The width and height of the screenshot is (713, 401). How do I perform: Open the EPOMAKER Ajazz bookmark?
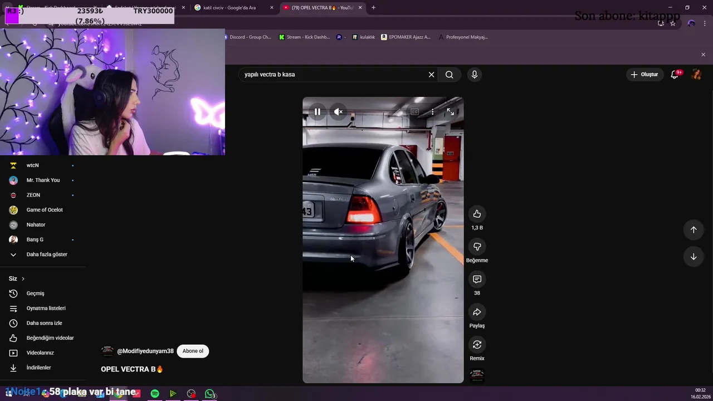pos(406,37)
